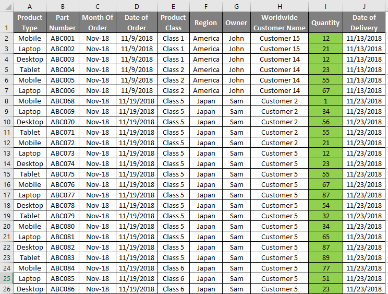
Task: Select cell containing ABC004
Action: tap(63, 69)
